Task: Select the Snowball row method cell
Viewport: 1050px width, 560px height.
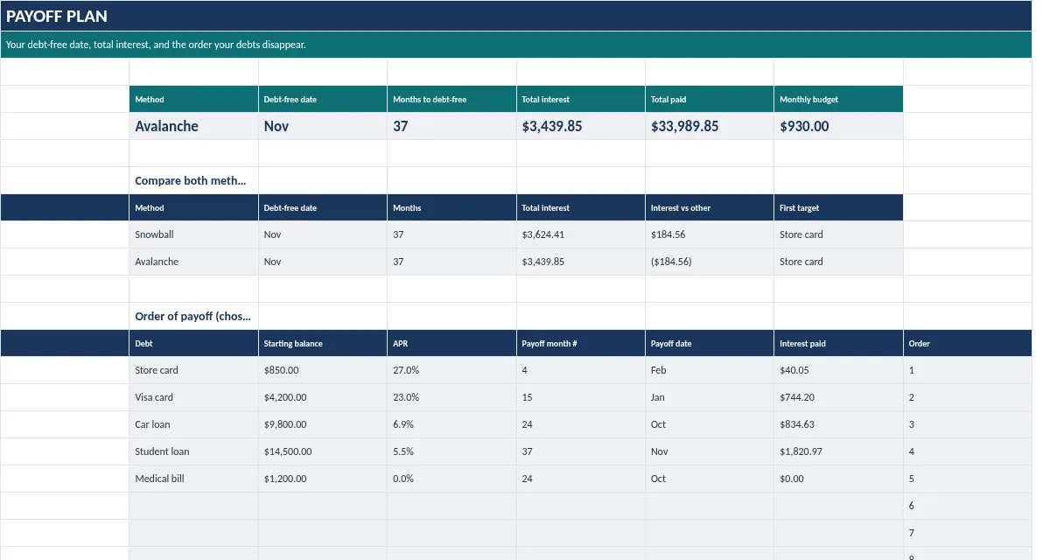Action: (x=193, y=234)
